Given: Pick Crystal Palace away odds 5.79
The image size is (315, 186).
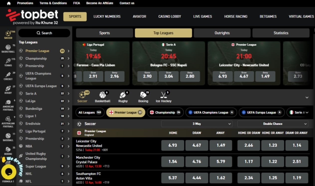Looking at the screenshot, I should (x=221, y=162).
